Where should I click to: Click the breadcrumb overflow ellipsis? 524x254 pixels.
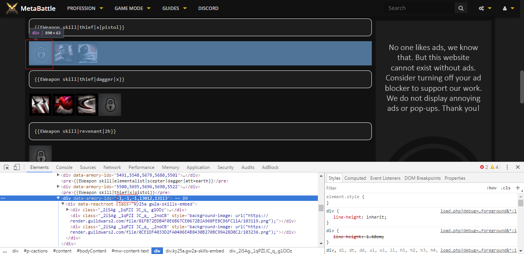[x=5, y=251]
